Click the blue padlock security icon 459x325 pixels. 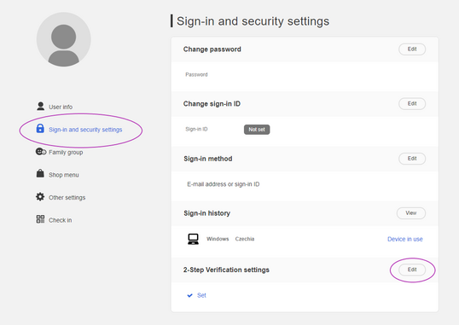click(40, 129)
